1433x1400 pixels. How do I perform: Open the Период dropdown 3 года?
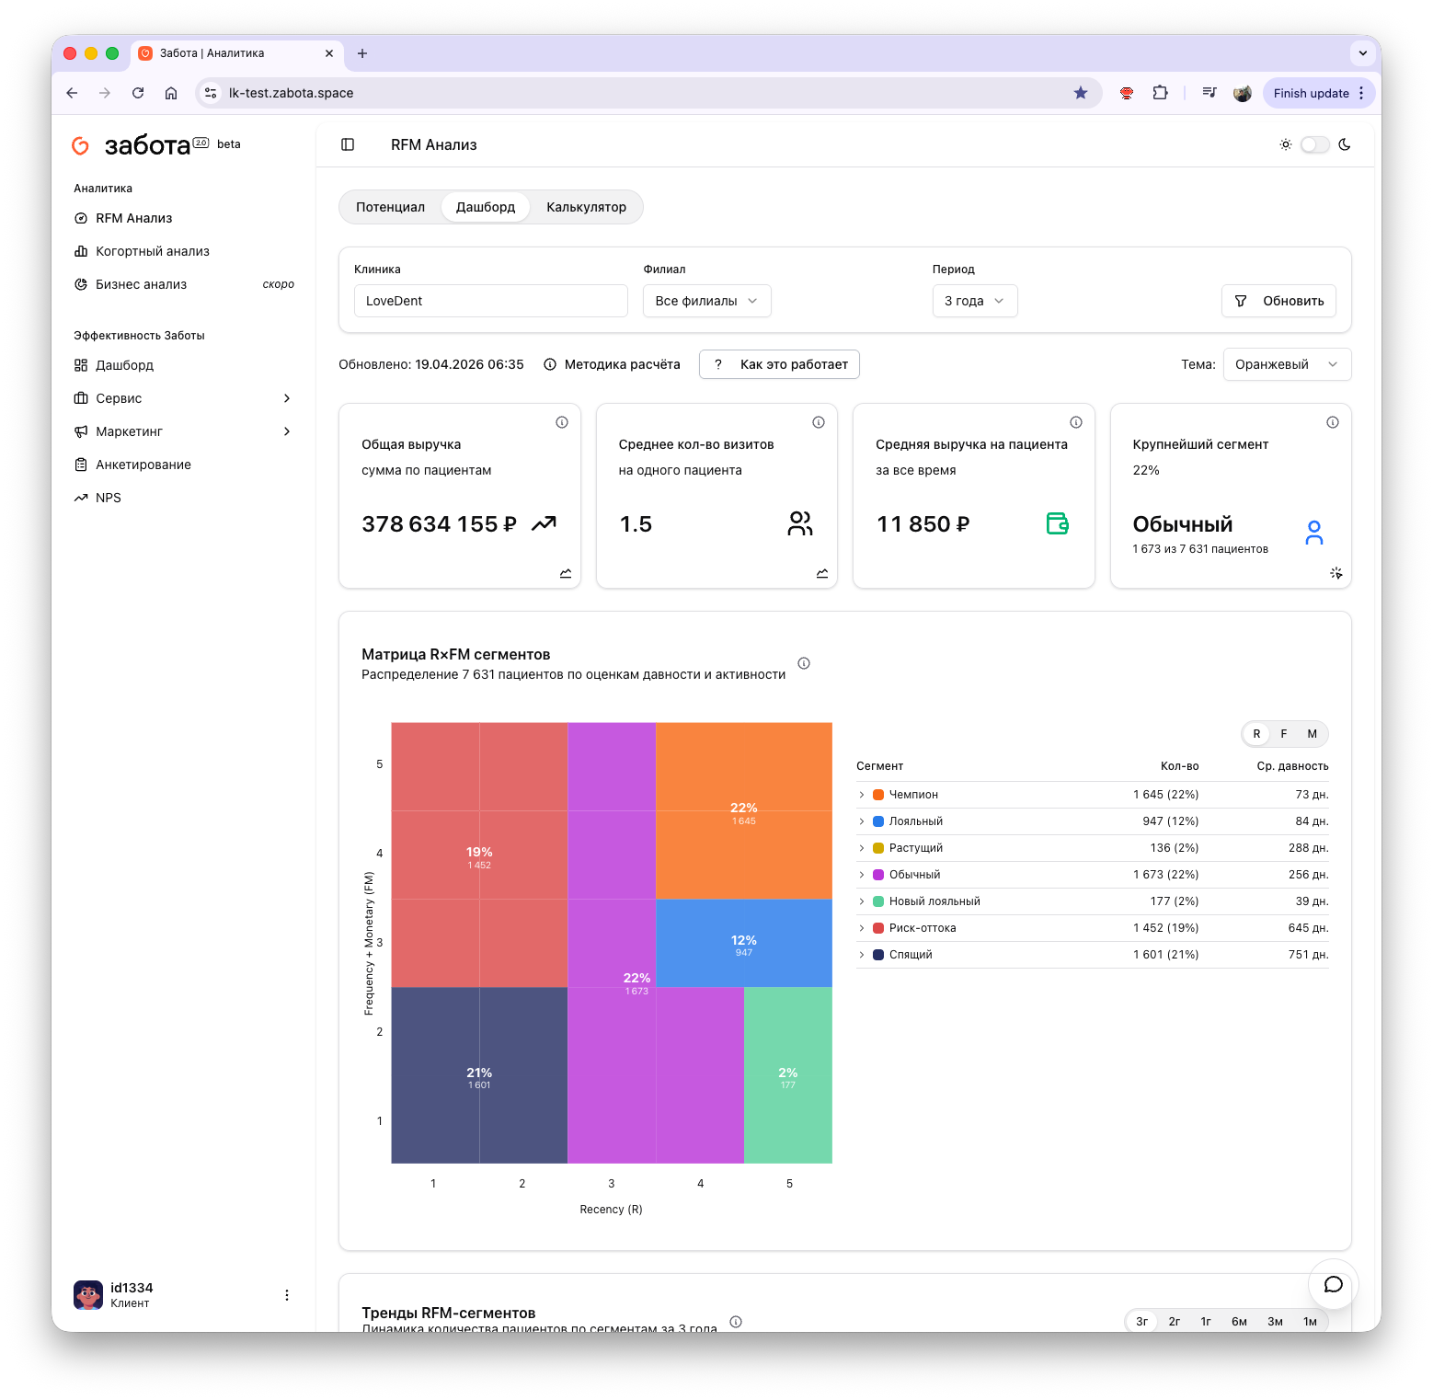click(x=974, y=301)
